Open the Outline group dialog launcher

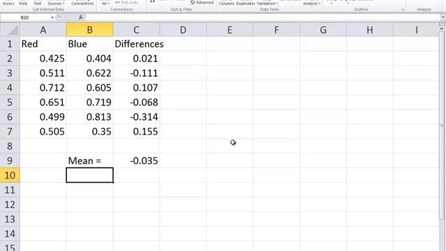pyautogui.click(x=403, y=10)
